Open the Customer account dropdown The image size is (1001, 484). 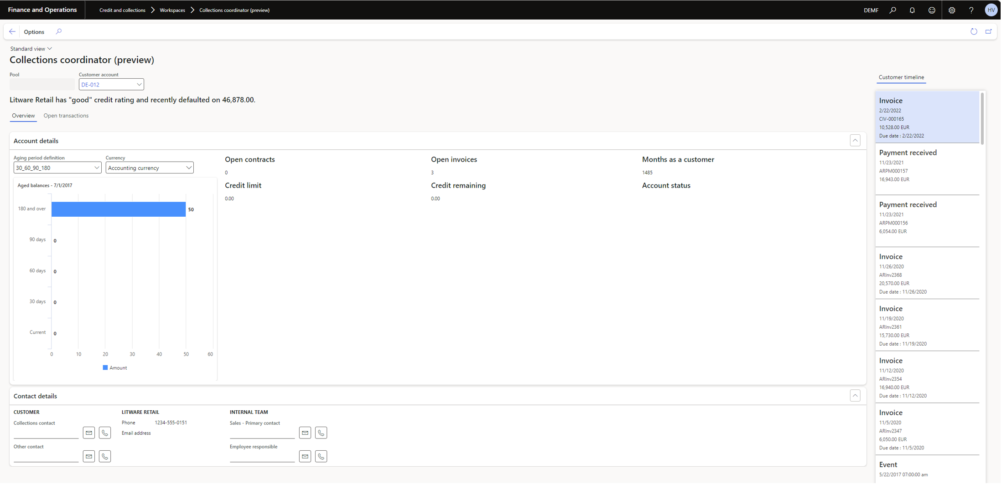click(139, 85)
